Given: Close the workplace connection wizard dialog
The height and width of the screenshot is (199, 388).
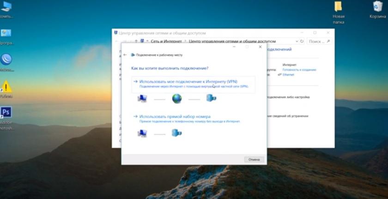Looking at the screenshot, I should click(x=260, y=47).
